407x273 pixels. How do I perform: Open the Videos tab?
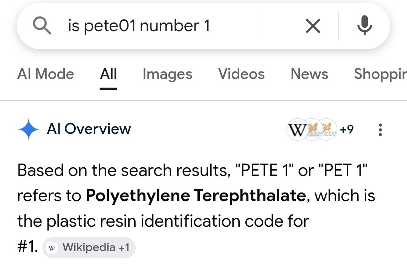pos(241,74)
